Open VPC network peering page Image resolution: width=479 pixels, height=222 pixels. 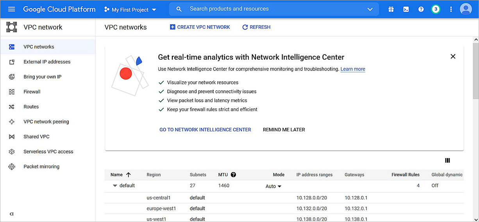[46, 122]
